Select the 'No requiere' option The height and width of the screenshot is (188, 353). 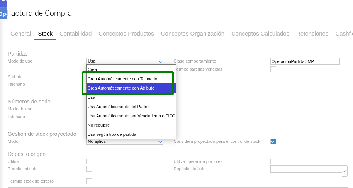click(98, 125)
